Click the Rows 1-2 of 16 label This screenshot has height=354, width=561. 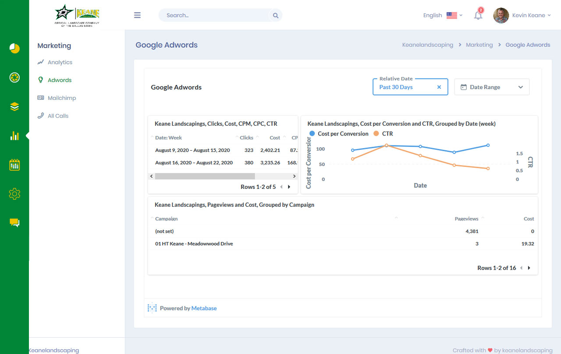(x=497, y=268)
